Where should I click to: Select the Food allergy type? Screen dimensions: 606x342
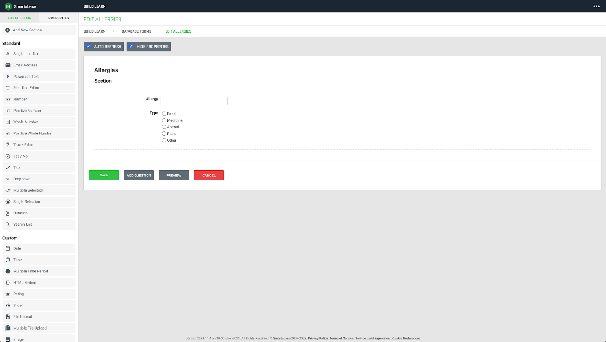point(164,114)
